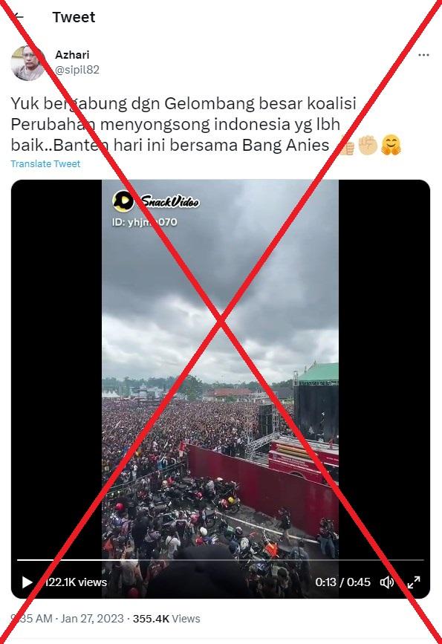
Task: Click the raised fist emoji
Action: 368,145
